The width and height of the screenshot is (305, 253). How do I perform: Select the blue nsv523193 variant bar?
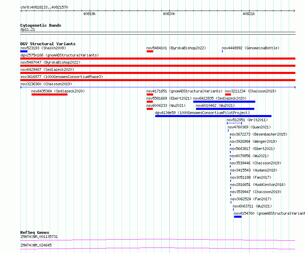(x=24, y=51)
